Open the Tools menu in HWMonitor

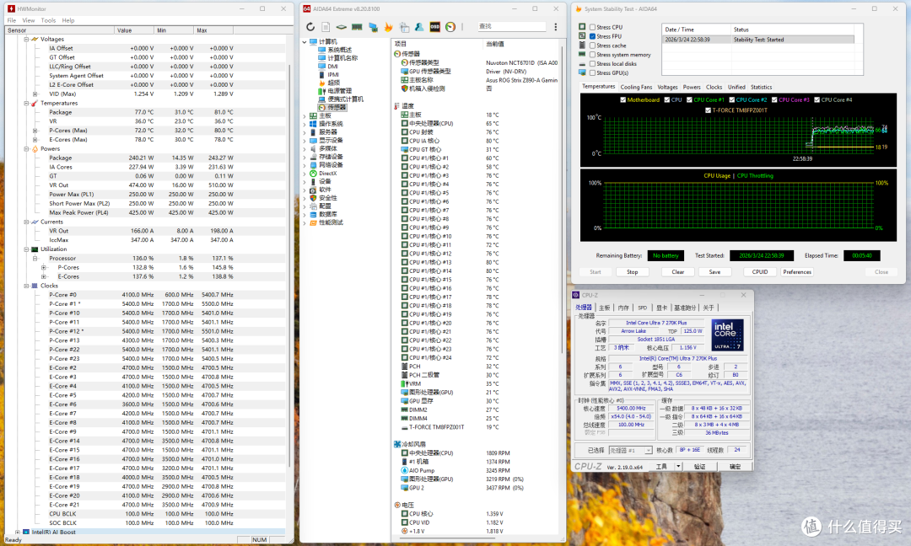[48, 20]
